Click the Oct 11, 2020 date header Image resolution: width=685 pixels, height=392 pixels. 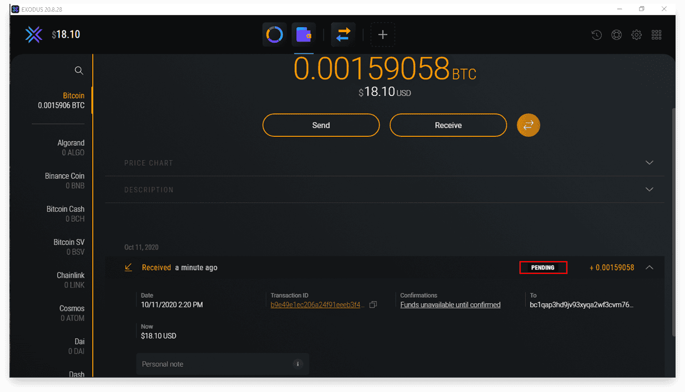click(x=142, y=247)
